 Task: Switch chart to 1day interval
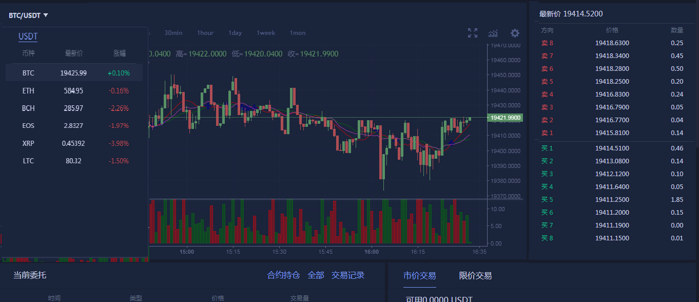point(235,33)
